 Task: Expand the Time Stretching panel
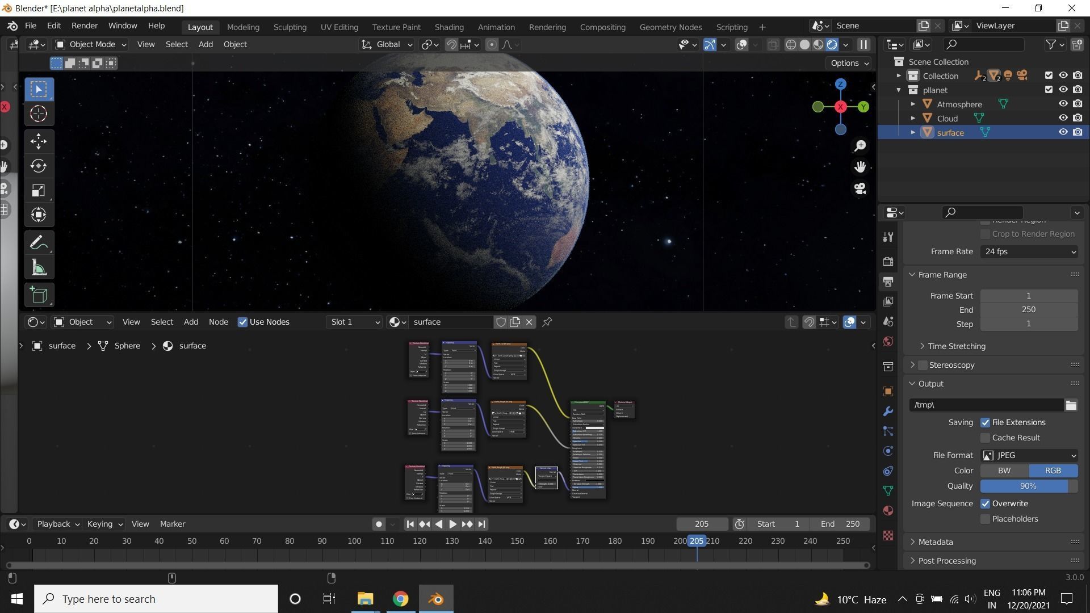pyautogui.click(x=957, y=346)
